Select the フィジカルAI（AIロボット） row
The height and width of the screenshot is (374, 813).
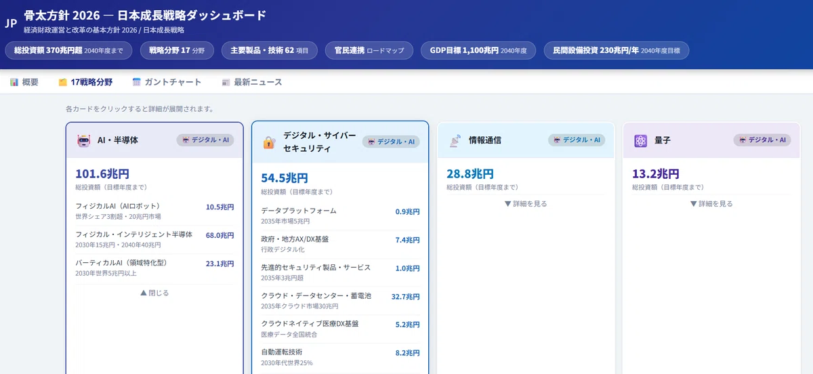tap(154, 211)
